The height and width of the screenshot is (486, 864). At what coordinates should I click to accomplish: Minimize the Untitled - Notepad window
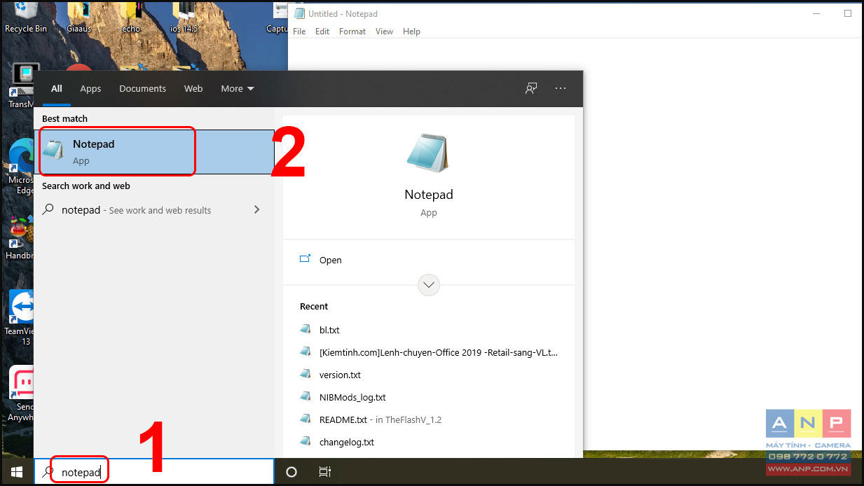[816, 13]
